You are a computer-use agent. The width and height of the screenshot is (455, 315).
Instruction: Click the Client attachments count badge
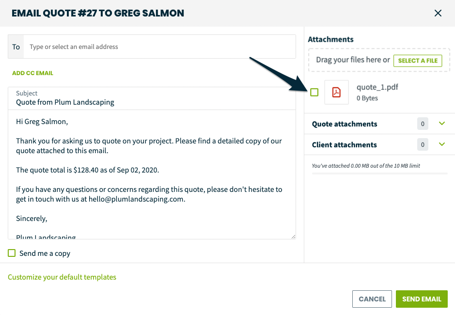[x=423, y=145]
